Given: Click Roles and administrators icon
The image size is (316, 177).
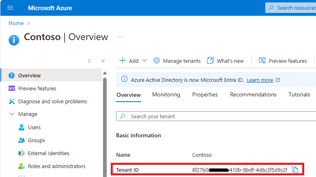Looking at the screenshot, I should 21,166.
